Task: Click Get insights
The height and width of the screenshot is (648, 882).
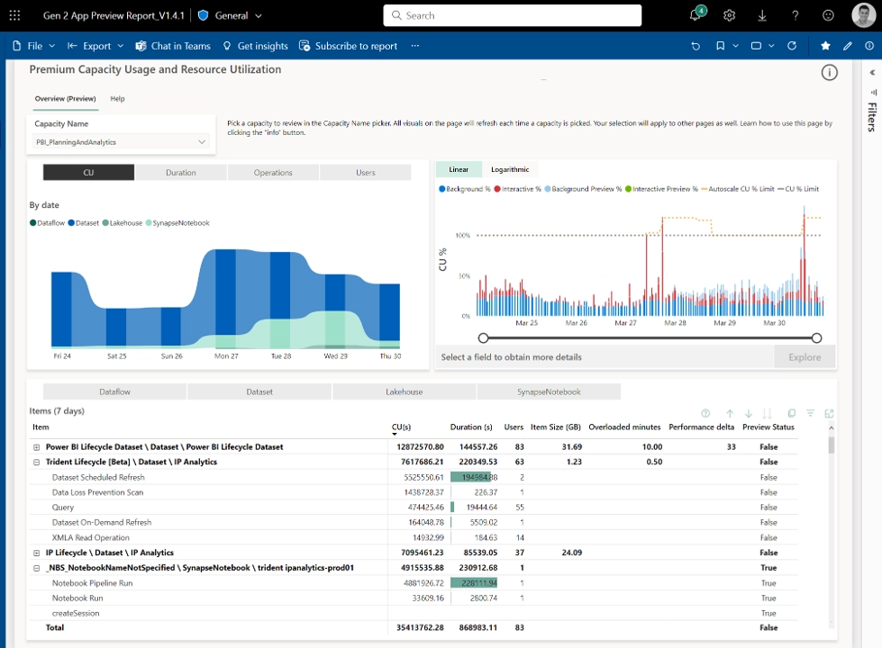Action: pos(255,46)
